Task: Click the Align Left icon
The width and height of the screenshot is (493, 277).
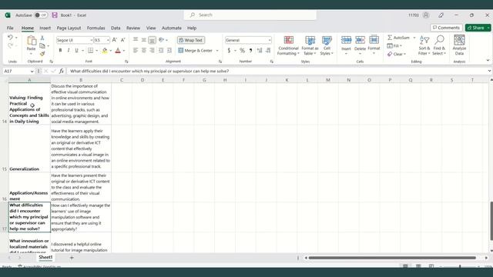Action: coord(136,50)
